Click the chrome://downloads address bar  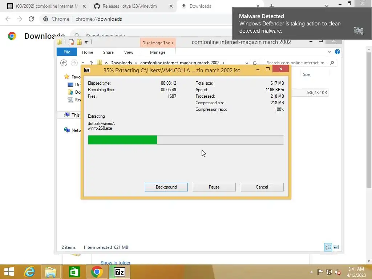click(x=98, y=19)
